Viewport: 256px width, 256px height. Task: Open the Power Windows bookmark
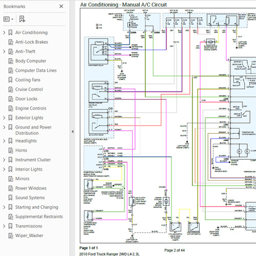(x=31, y=188)
